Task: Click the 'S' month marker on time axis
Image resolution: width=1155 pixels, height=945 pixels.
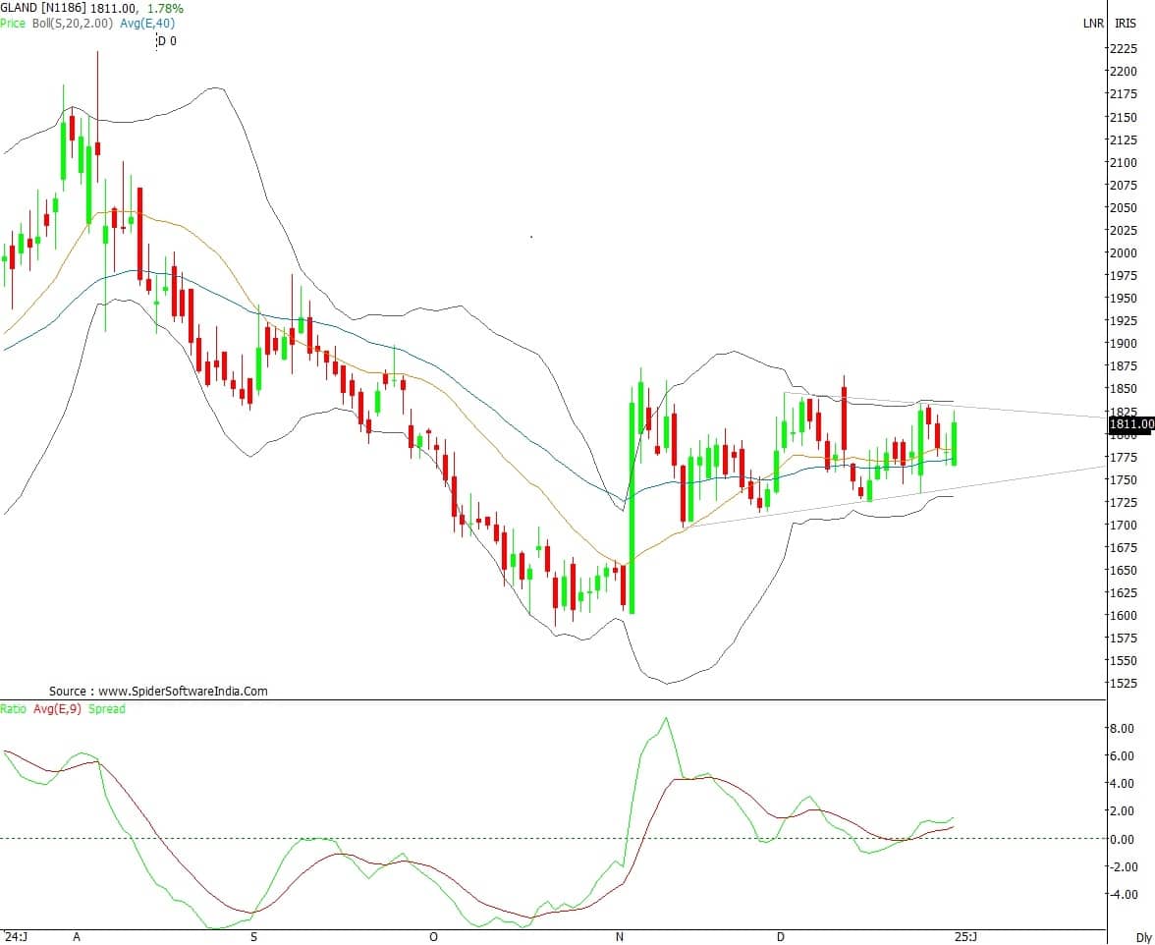Action: coord(253,937)
